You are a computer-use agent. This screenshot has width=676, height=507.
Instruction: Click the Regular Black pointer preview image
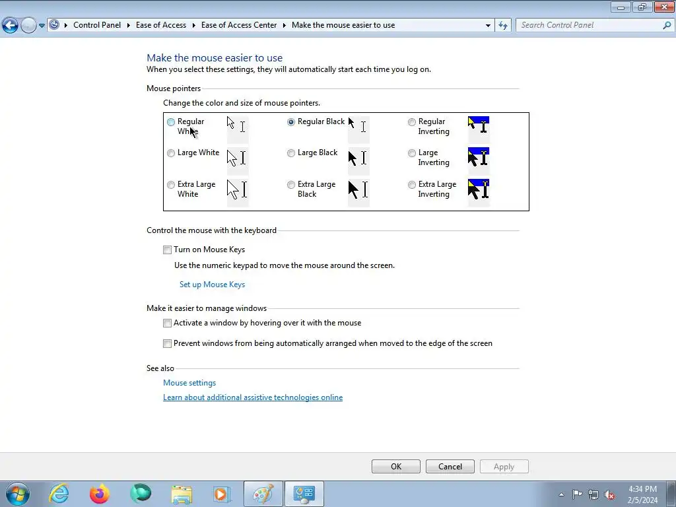pyautogui.click(x=358, y=129)
